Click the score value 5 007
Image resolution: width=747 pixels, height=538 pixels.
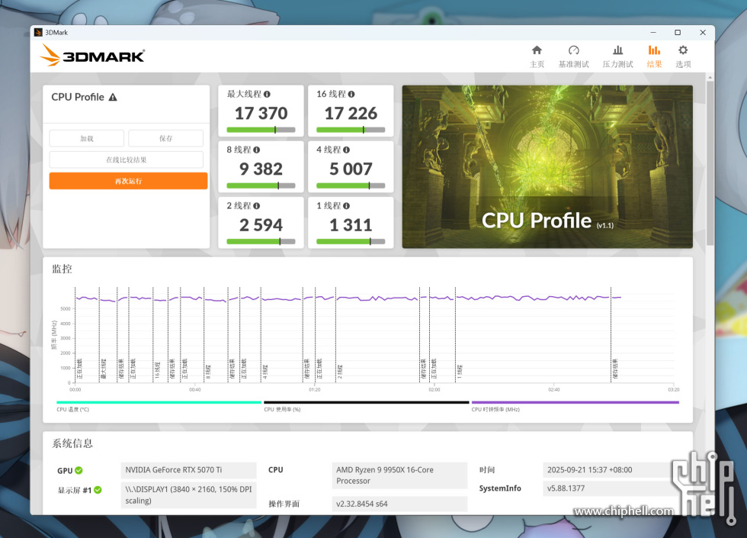pyautogui.click(x=351, y=169)
